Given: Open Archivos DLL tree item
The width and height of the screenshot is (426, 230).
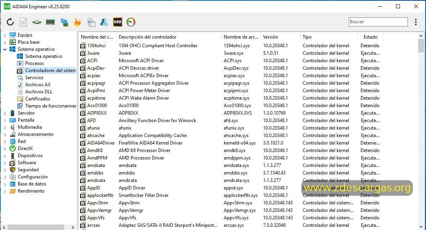Looking at the screenshot, I should pos(39,92).
